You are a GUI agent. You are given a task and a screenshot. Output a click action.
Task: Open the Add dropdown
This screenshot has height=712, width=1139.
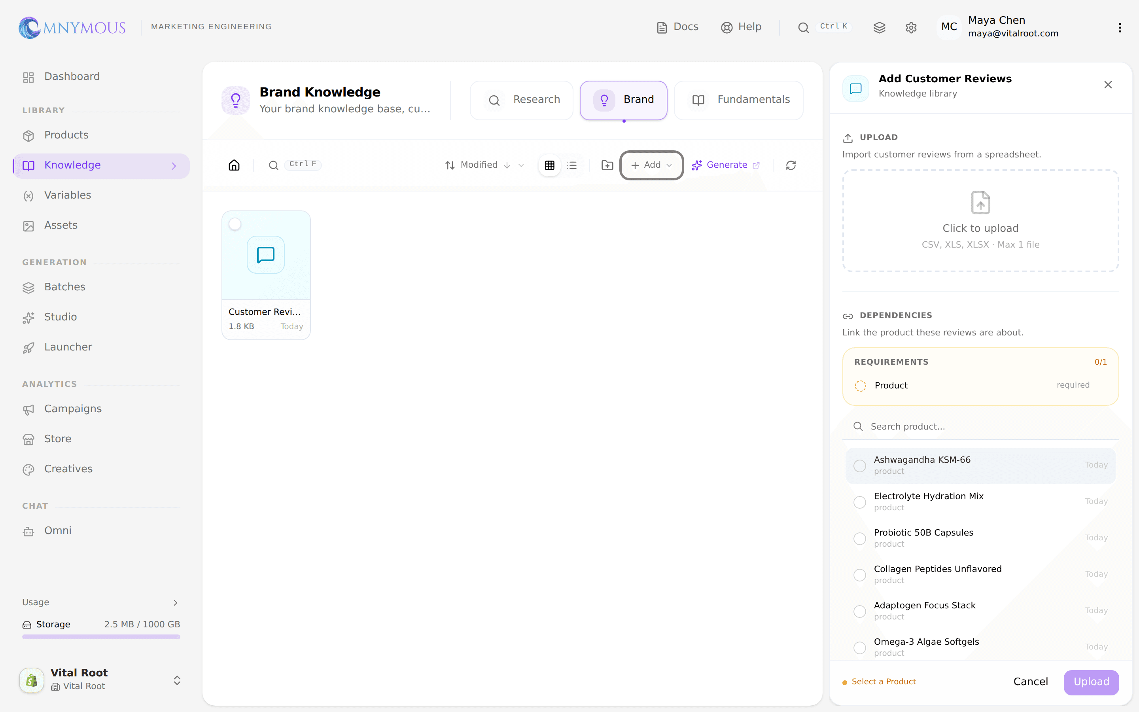tap(651, 165)
